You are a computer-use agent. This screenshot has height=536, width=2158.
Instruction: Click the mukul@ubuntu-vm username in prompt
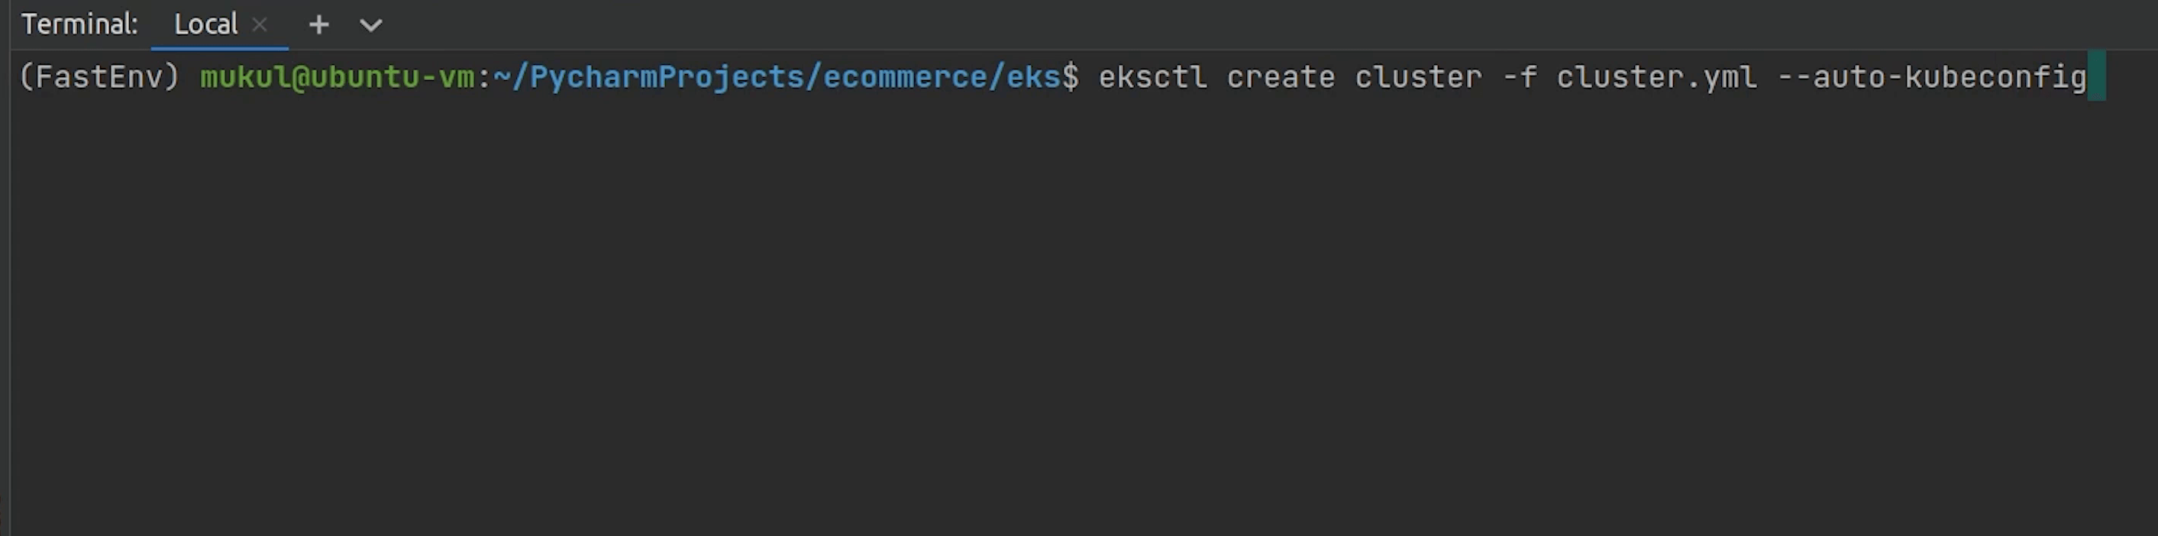pyautogui.click(x=337, y=77)
